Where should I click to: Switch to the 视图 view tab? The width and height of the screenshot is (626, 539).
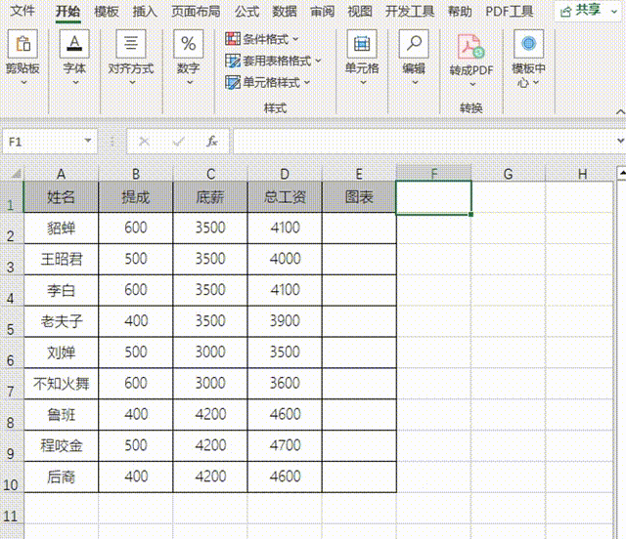pos(360,11)
